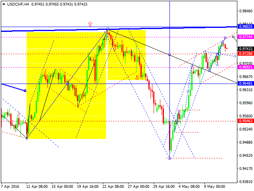Select the anchor point at the 0.97744 high
Screen dimensions: 254x191
pos(225,38)
